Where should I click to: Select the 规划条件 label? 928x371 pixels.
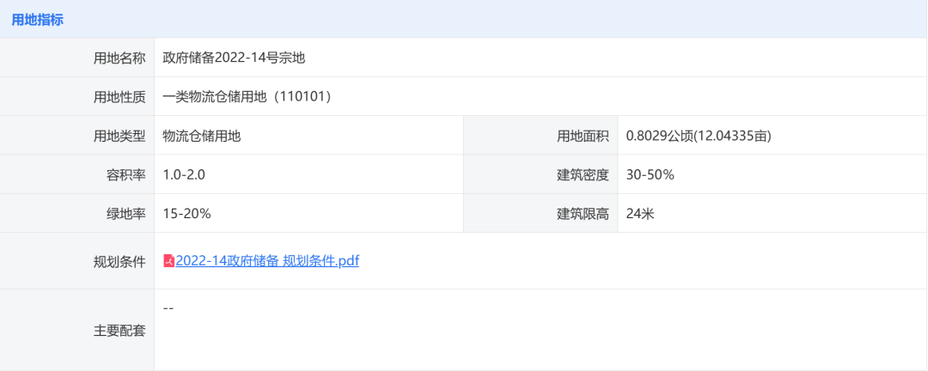119,262
